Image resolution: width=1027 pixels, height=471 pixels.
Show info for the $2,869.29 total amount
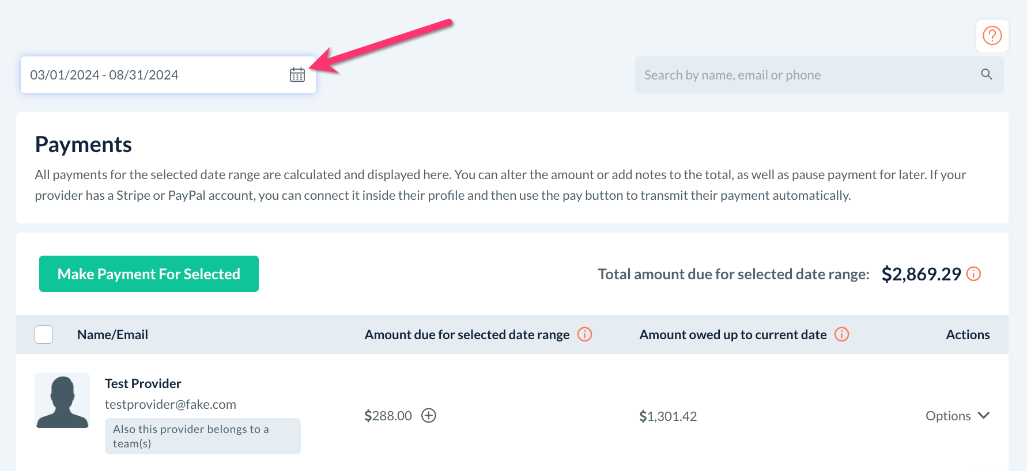[973, 274]
